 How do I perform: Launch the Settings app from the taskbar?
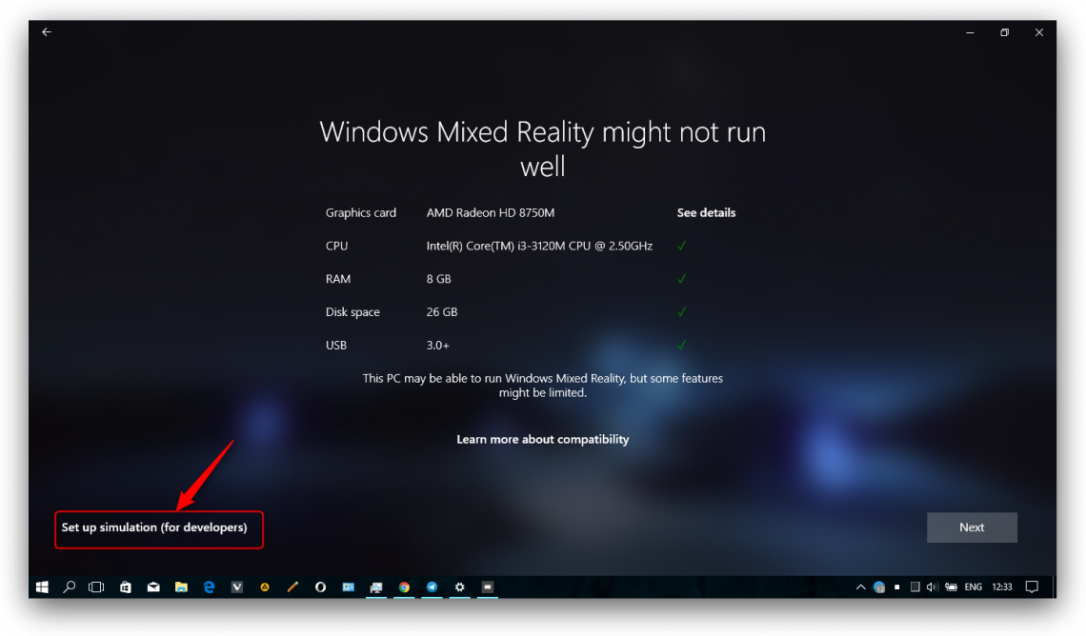[459, 586]
